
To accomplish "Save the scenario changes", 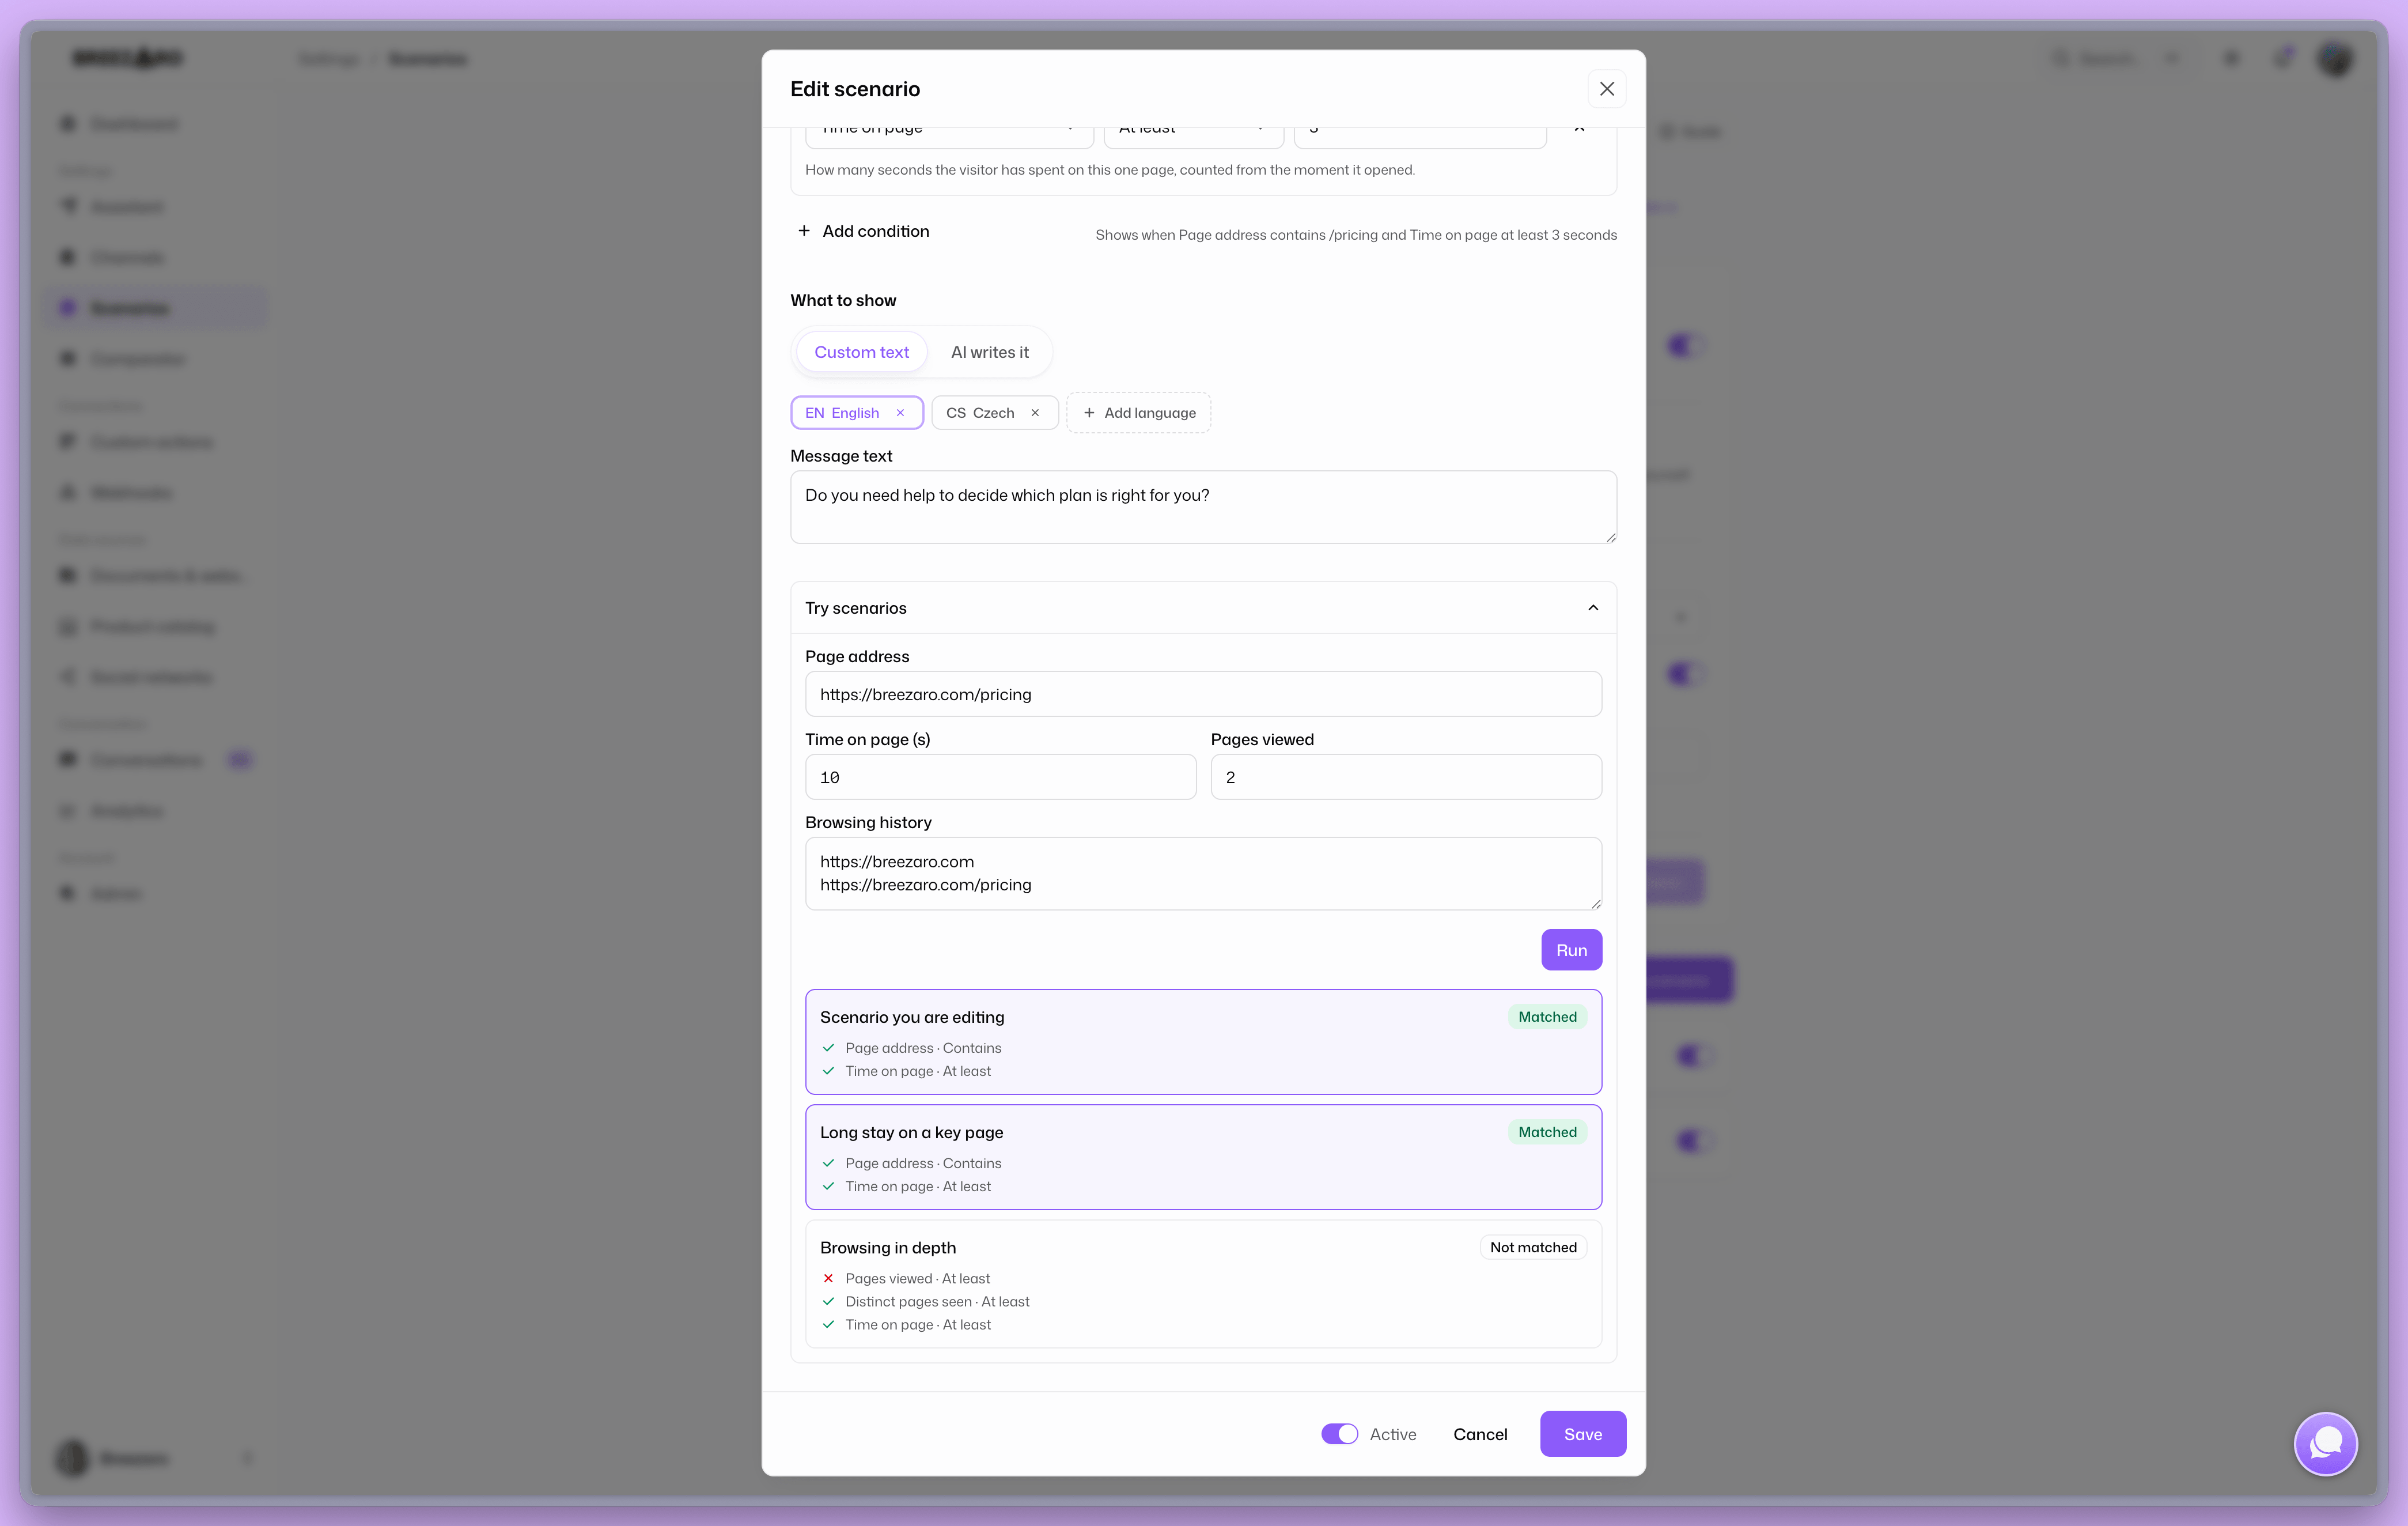I will point(1582,1434).
